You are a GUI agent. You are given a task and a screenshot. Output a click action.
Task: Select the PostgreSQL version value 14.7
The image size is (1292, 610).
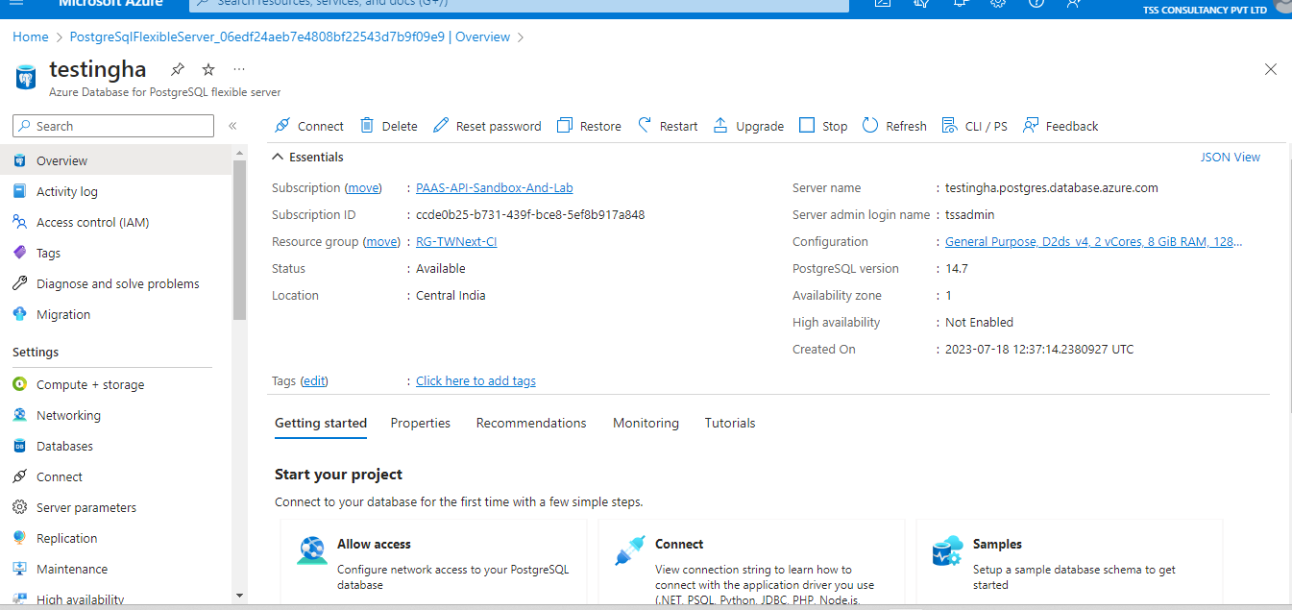957,268
